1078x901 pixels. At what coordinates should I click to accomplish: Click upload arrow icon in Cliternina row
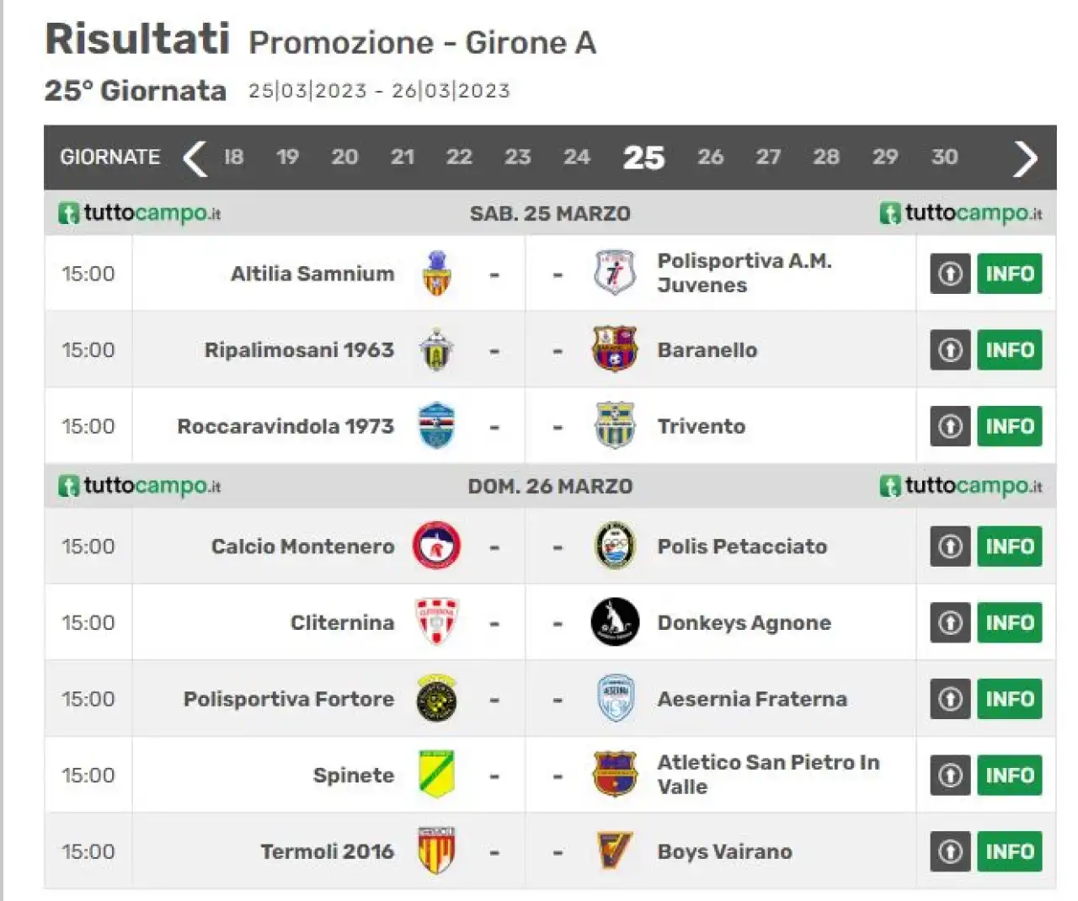[950, 622]
